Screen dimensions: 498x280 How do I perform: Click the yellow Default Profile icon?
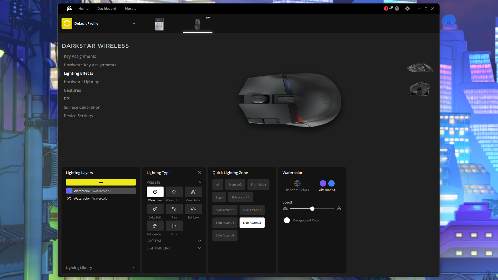pyautogui.click(x=67, y=23)
